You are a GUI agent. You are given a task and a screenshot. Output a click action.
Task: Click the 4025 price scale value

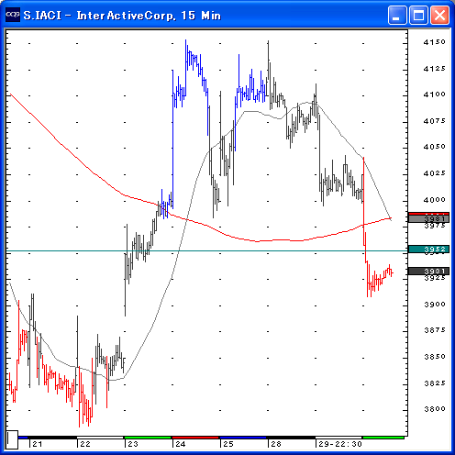(x=434, y=173)
